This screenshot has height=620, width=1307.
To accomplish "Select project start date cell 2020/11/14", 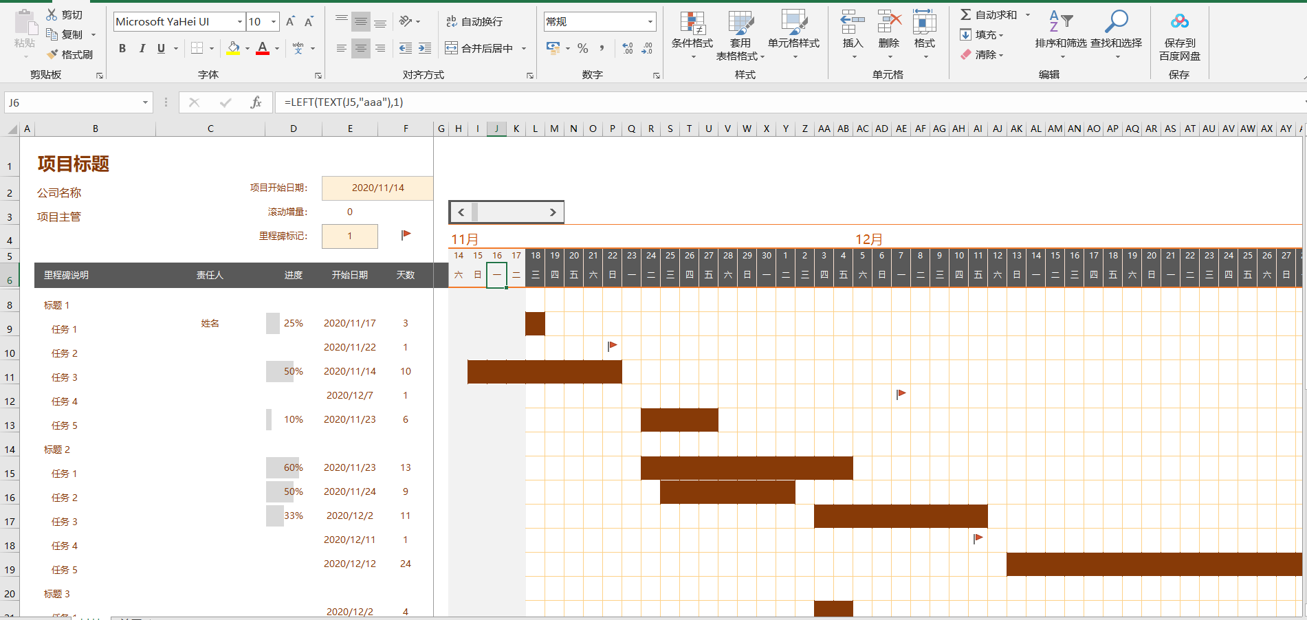I will 377,188.
